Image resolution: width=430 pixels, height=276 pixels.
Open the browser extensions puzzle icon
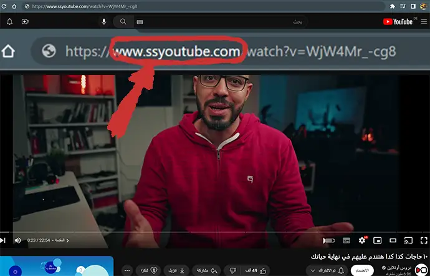tap(393, 6)
